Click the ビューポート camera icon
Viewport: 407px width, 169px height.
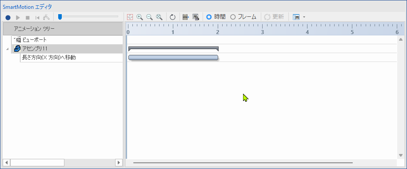(18, 40)
